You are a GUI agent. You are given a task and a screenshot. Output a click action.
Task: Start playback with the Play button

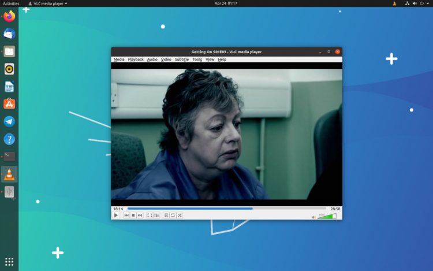point(116,215)
